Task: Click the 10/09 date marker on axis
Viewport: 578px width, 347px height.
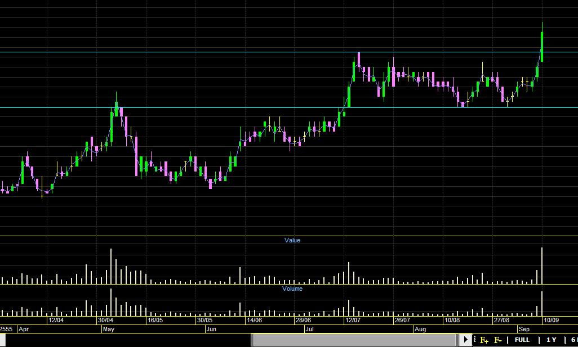Action: [550, 321]
